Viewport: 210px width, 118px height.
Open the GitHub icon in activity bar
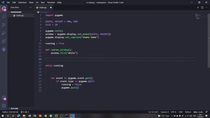pyautogui.click(x=4, y=49)
